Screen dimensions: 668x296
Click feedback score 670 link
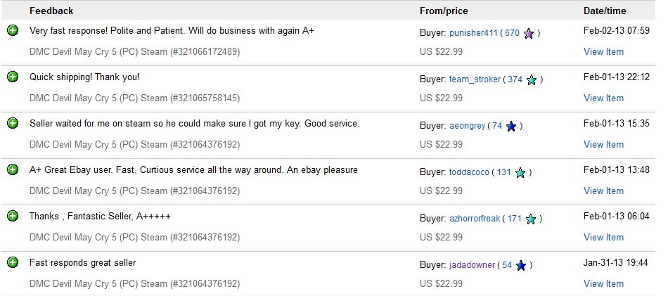(512, 33)
